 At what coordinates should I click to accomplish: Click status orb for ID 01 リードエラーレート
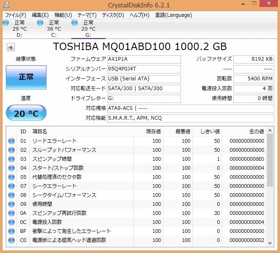[x=11, y=141]
